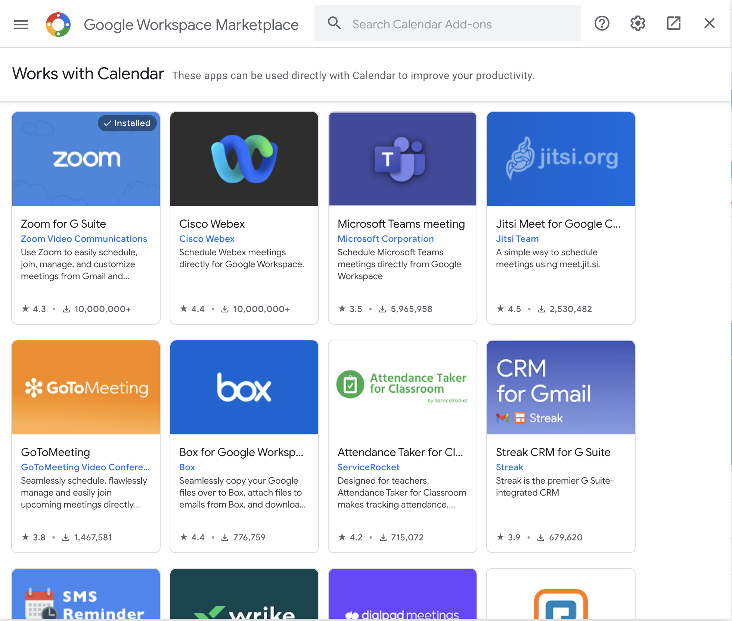Click the Streak 3.9 star rating
Screen dimensions: 732x621
point(508,537)
